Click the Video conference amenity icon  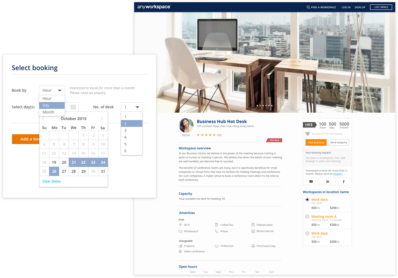(x=180, y=252)
